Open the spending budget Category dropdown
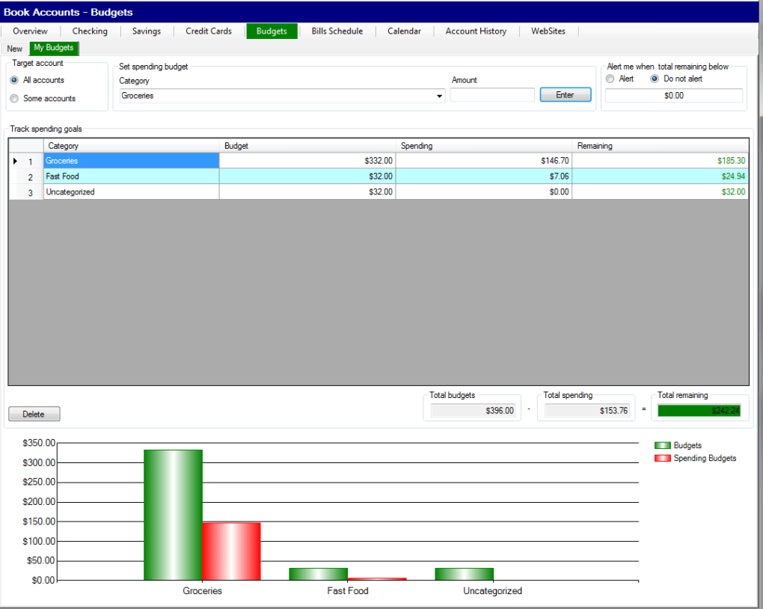Image resolution: width=763 pixels, height=609 pixels. pos(438,95)
